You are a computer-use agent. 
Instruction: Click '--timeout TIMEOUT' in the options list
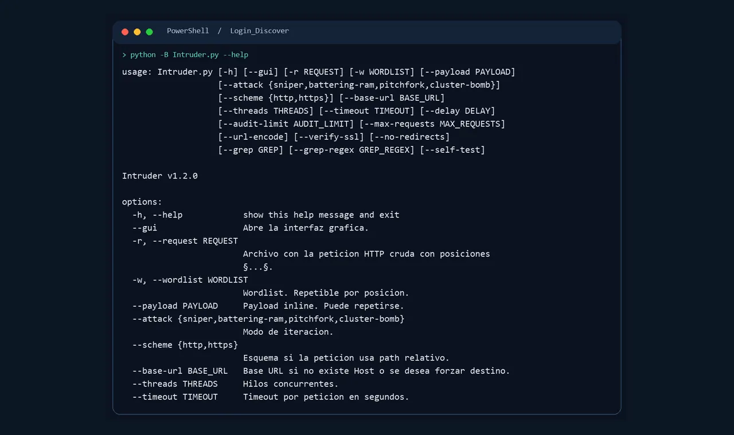pyautogui.click(x=175, y=397)
